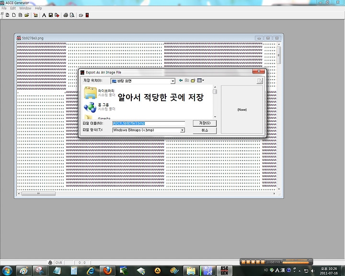Open the 라이브러리 library folder
The height and width of the screenshot is (276, 345).
99,93
